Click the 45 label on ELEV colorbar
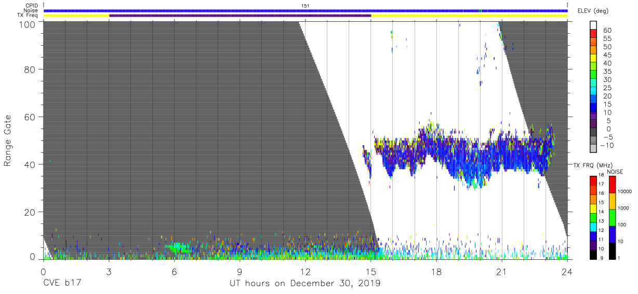Viewport: 638px width, 294px height. tap(608, 55)
